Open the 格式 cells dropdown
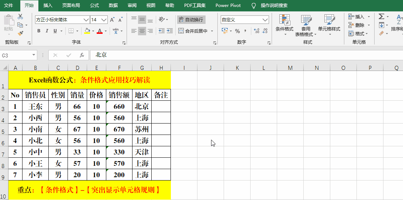 pyautogui.click(x=359, y=33)
